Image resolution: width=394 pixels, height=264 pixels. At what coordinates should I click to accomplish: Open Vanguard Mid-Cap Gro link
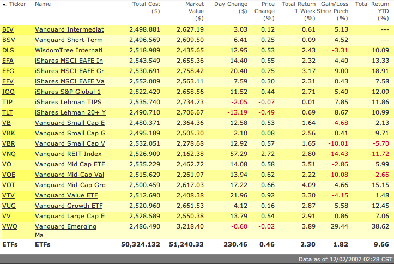[x=70, y=185]
